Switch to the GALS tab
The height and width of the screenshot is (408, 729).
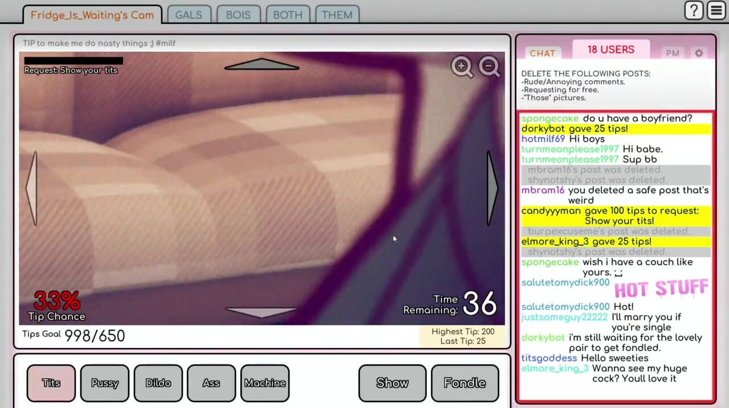coord(189,15)
